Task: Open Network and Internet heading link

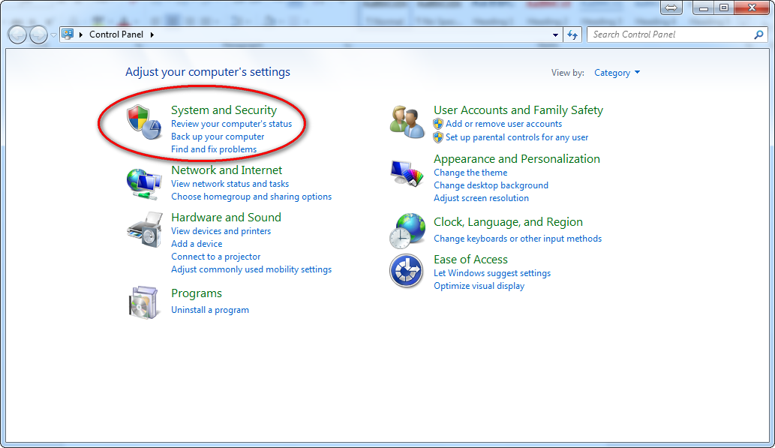Action: pyautogui.click(x=227, y=170)
